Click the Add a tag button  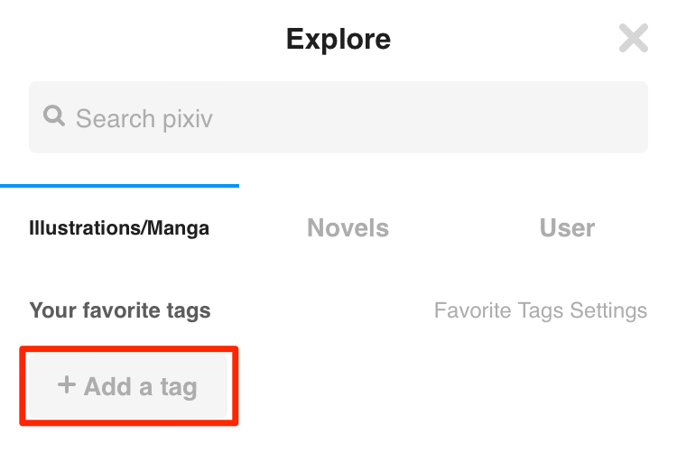(x=128, y=386)
